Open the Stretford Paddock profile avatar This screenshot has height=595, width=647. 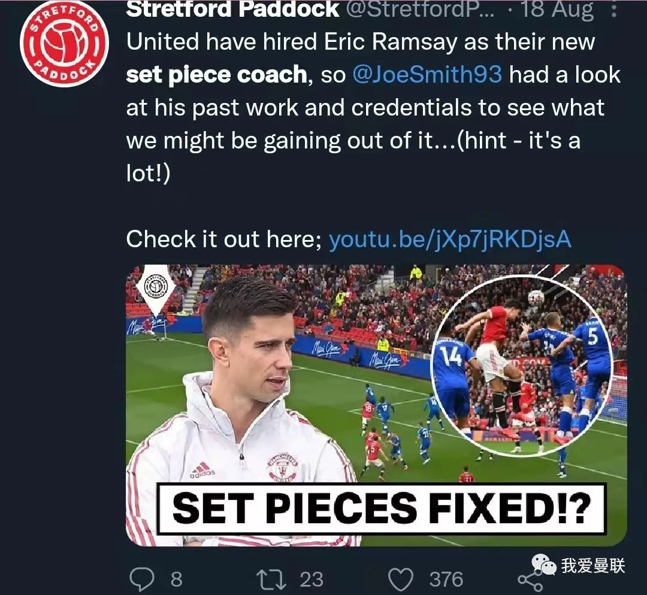point(64,42)
